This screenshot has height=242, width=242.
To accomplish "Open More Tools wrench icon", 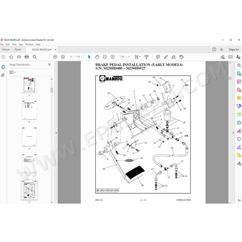I will coord(239,164).
